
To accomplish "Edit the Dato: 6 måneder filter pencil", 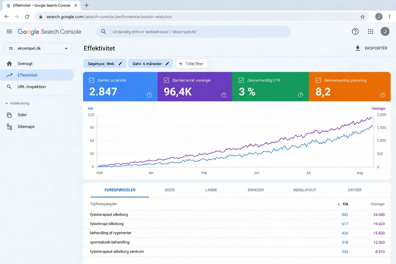I will [167, 64].
